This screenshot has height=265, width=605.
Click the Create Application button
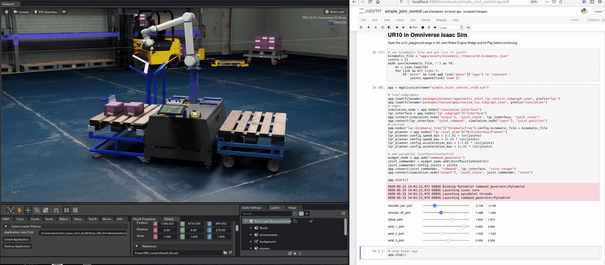pos(16,239)
